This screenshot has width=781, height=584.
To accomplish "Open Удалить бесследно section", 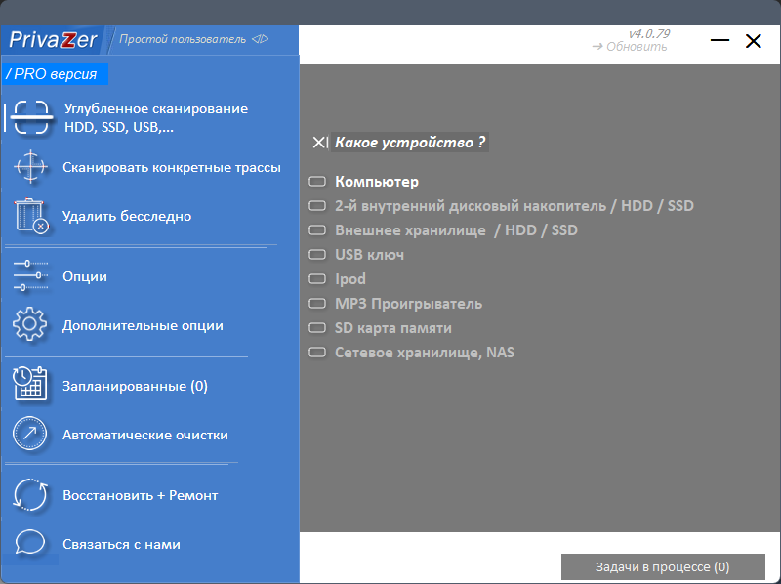I will 127,216.
